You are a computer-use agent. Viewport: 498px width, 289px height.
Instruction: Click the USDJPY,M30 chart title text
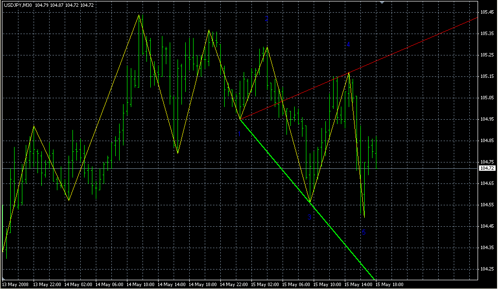coord(18,5)
